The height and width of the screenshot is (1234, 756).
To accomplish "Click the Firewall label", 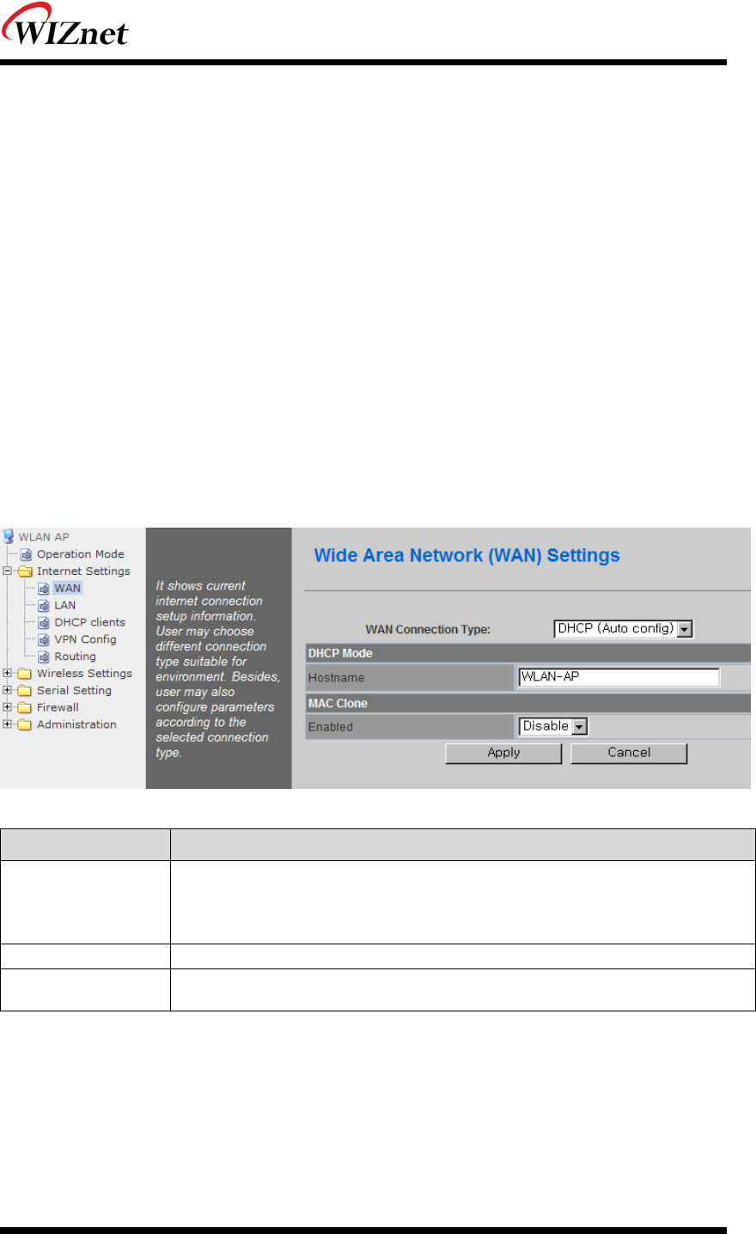I will 58,708.
